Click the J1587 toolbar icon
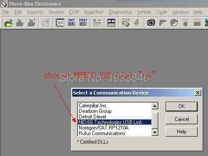 pyautogui.click(x=83, y=22)
